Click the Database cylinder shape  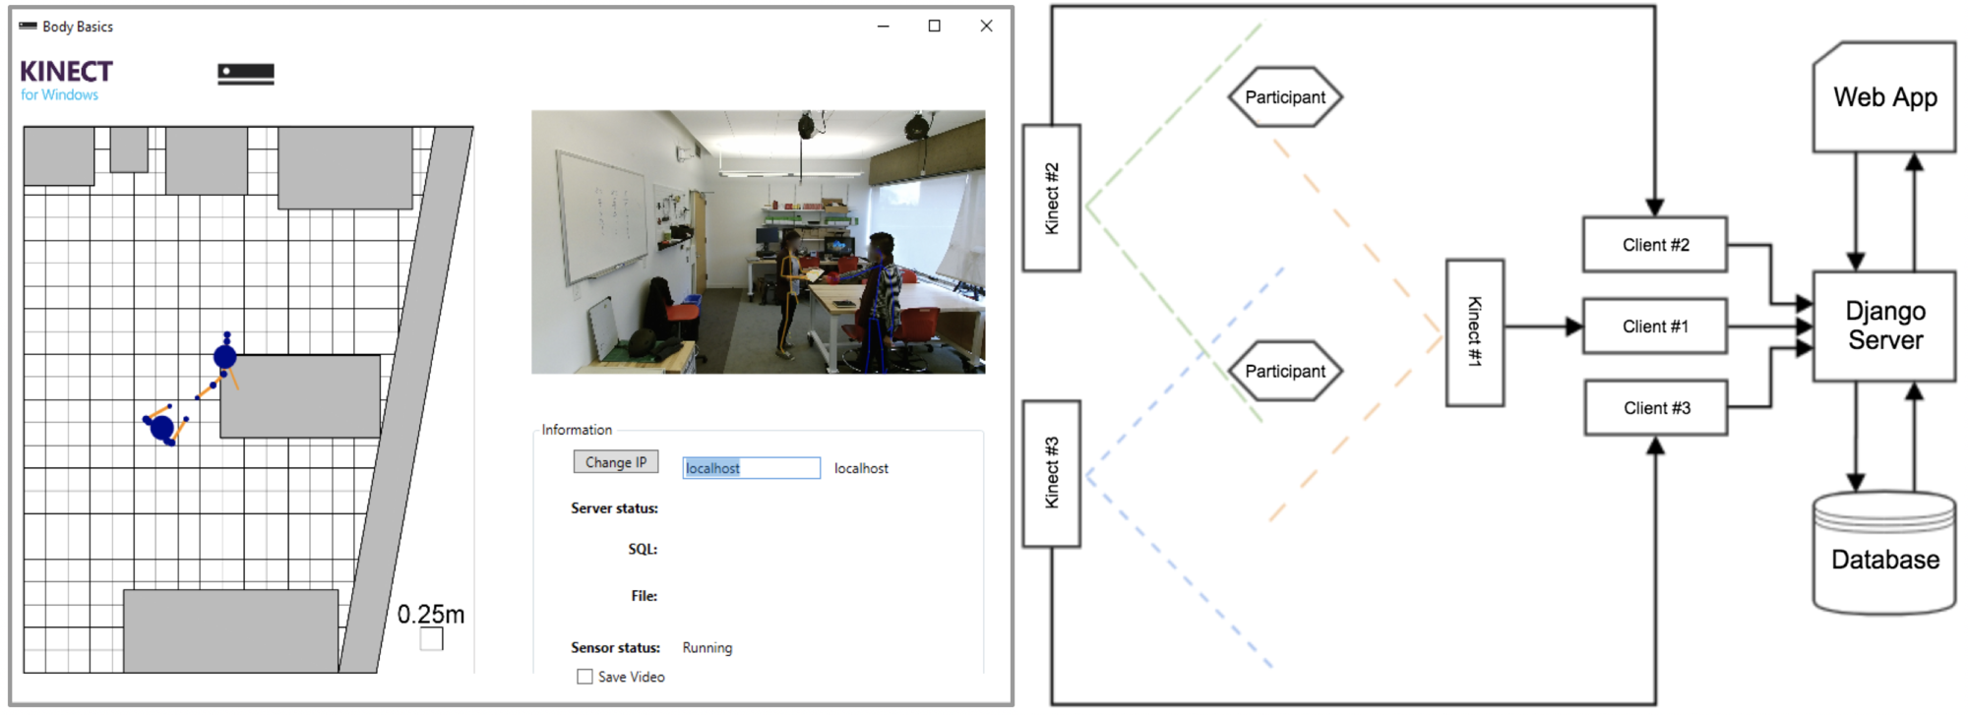coord(1883,555)
